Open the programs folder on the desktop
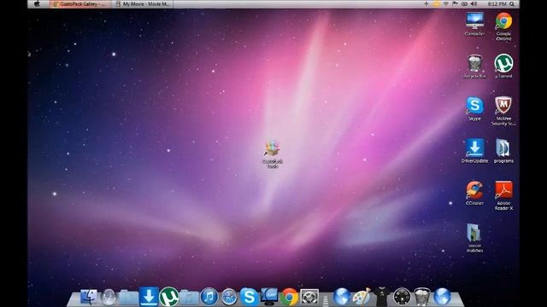 pyautogui.click(x=503, y=151)
